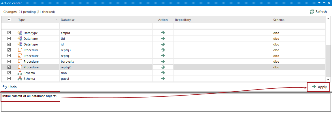Screen dimensions: 332x113
Task: Select the byroyalty database cell
Action: pos(106,62)
